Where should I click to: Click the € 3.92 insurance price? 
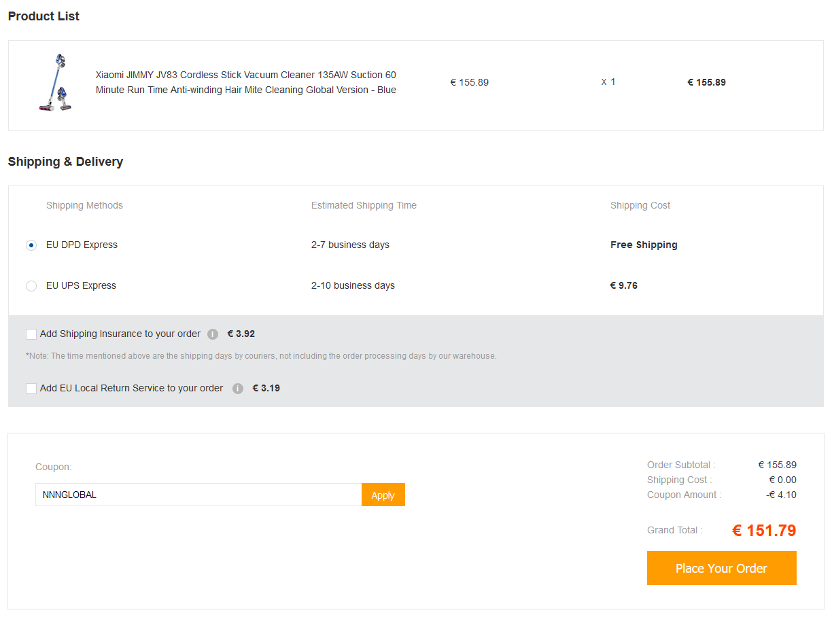(241, 334)
